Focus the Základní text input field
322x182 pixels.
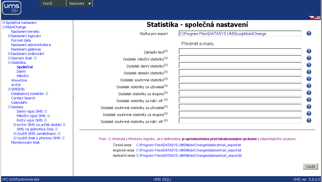click(x=240, y=51)
